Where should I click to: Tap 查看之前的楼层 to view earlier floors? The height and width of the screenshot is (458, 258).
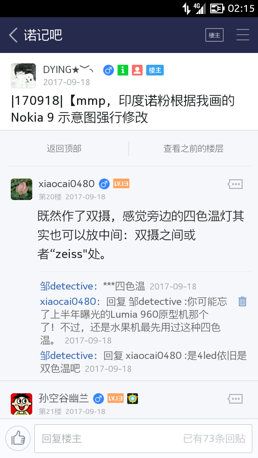193,148
